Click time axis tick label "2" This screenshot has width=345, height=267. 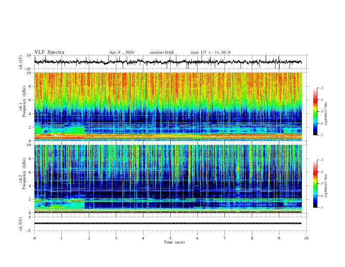(x=89, y=238)
